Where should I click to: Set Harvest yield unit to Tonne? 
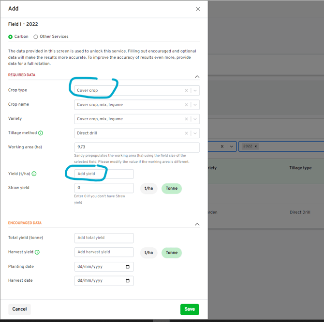pyautogui.click(x=172, y=253)
